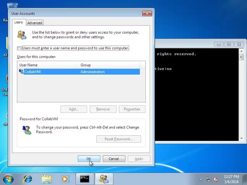The width and height of the screenshot is (247, 185).
Task: Sort by the User Name column header
Action: 48,65
